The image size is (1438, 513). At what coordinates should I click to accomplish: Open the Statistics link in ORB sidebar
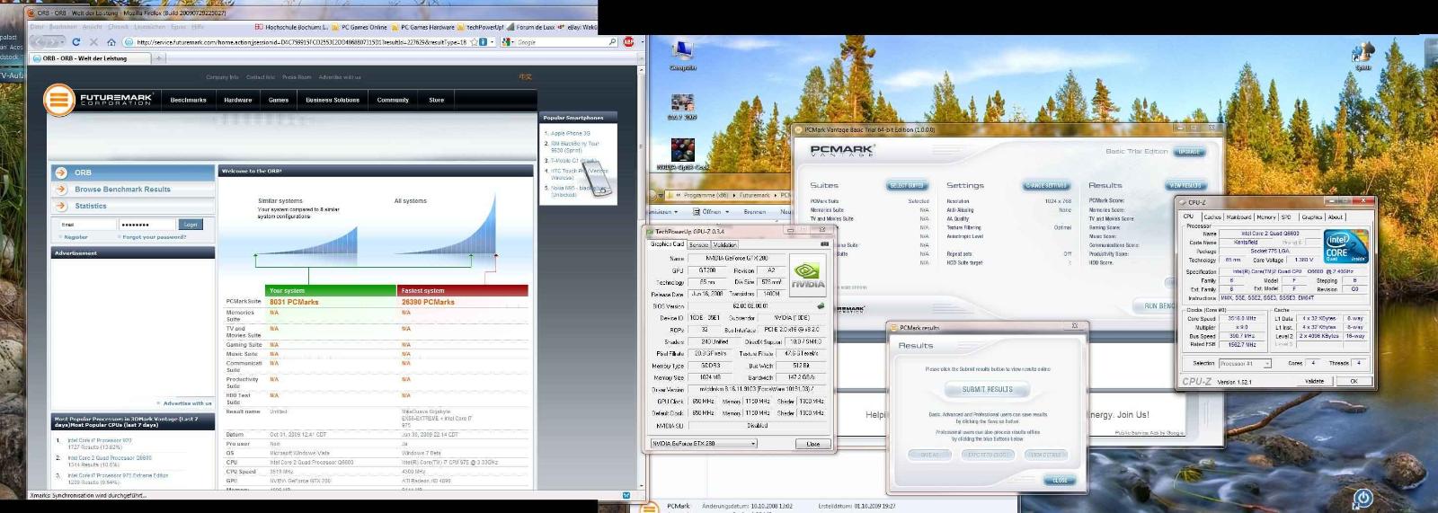tap(91, 206)
